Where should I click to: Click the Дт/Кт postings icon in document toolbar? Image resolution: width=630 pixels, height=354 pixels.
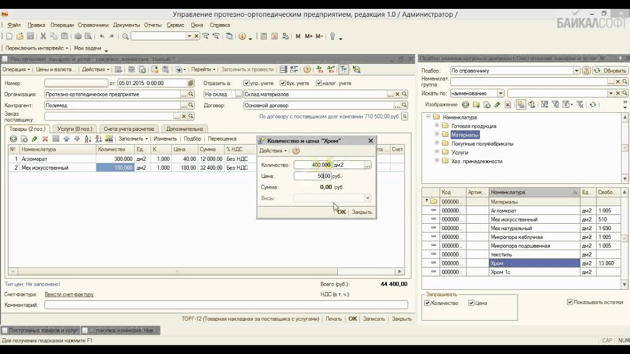(319, 70)
